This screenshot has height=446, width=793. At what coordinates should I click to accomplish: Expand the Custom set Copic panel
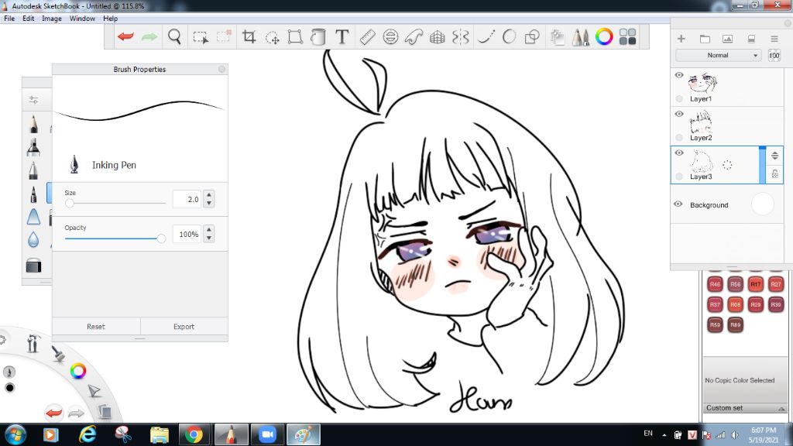coord(745,408)
